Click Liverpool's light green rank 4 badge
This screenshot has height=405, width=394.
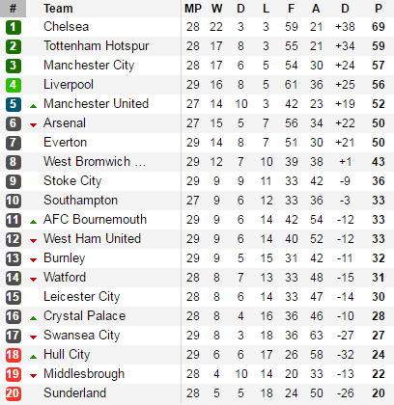[x=14, y=85]
